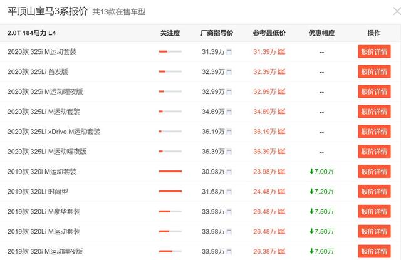Open calculator icon beside 34.69万 guide price
The height and width of the screenshot is (260, 401).
(x=229, y=112)
